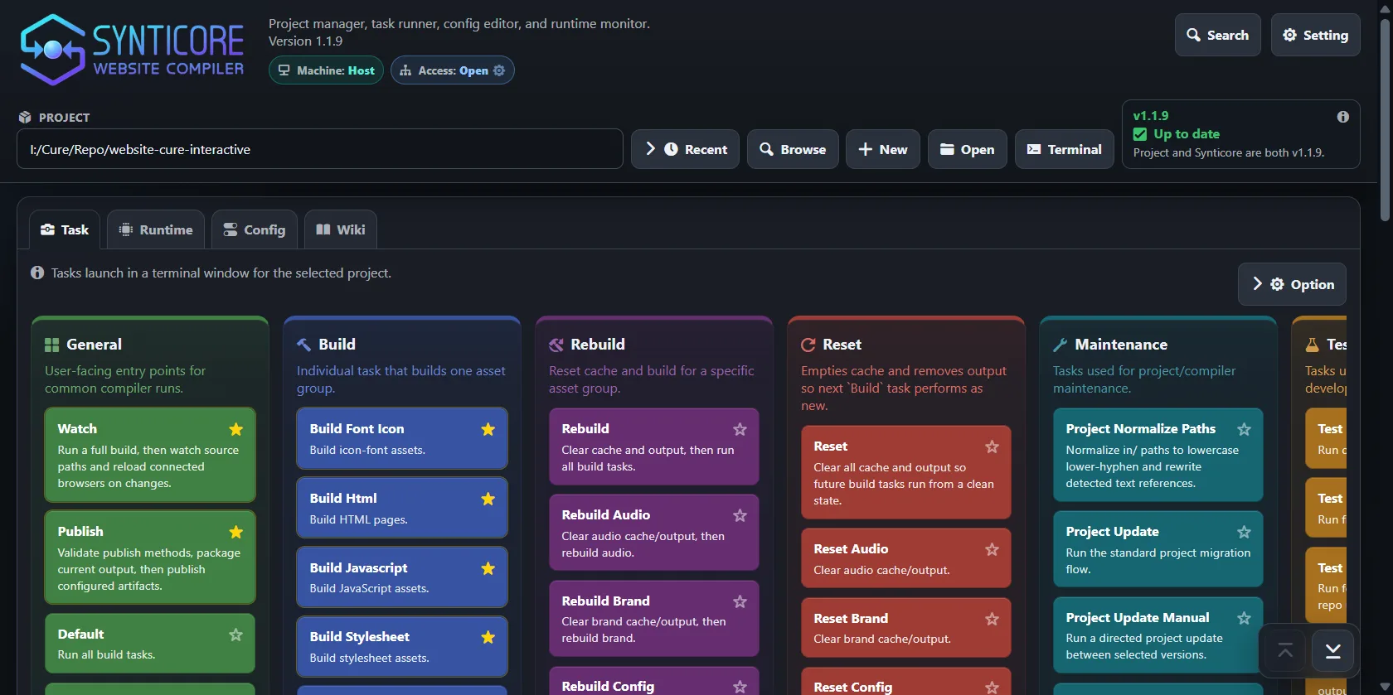Run the Rebuild Audio task card

click(x=654, y=533)
